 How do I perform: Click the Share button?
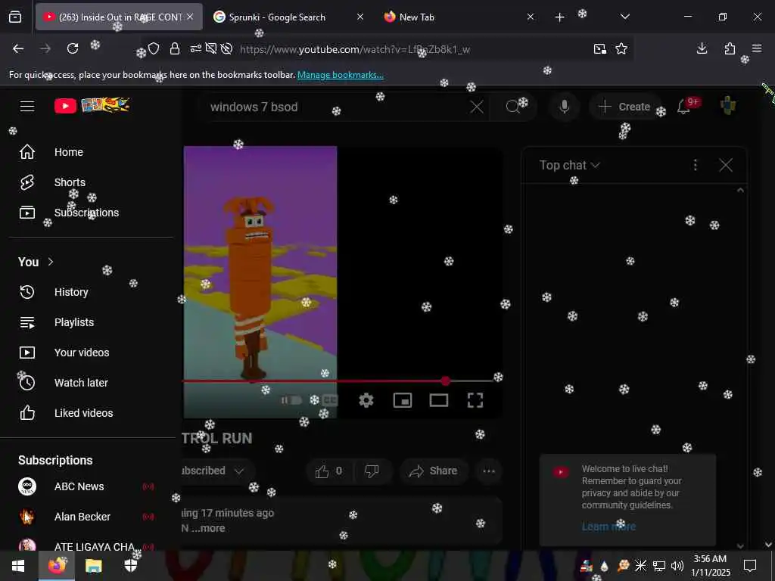433,471
